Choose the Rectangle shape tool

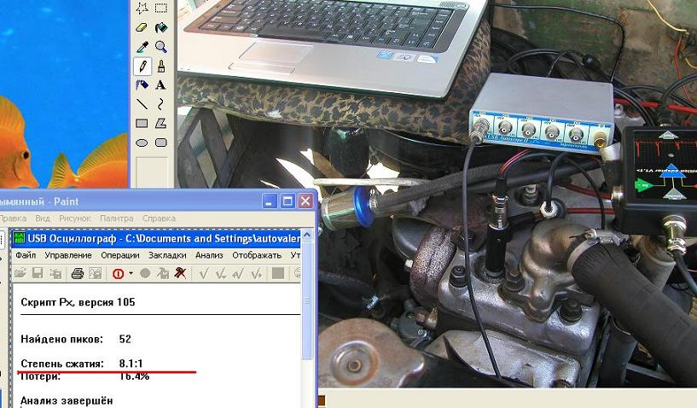tap(142, 123)
